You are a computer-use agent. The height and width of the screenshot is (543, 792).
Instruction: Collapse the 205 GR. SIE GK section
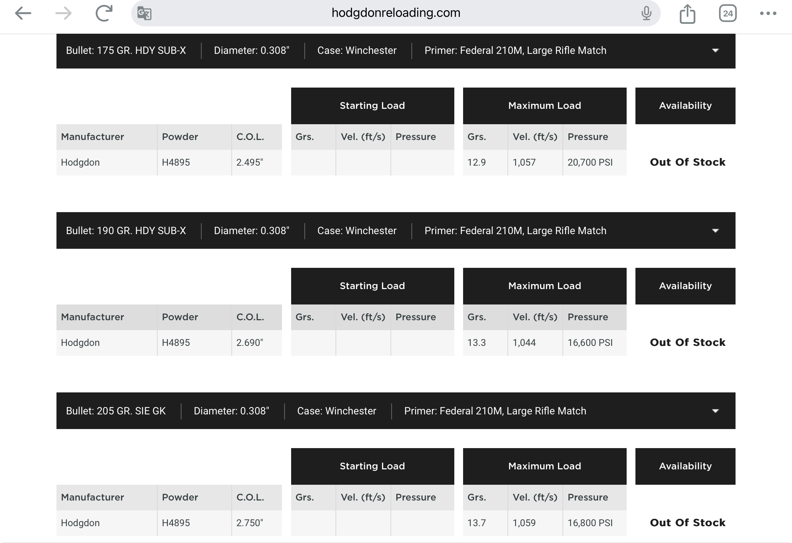tap(715, 411)
